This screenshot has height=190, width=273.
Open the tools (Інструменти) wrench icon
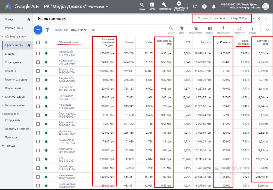click(164, 5)
